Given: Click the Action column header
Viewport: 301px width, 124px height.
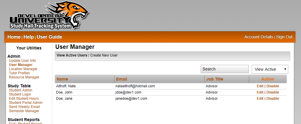Looking at the screenshot, I should click(x=268, y=79).
